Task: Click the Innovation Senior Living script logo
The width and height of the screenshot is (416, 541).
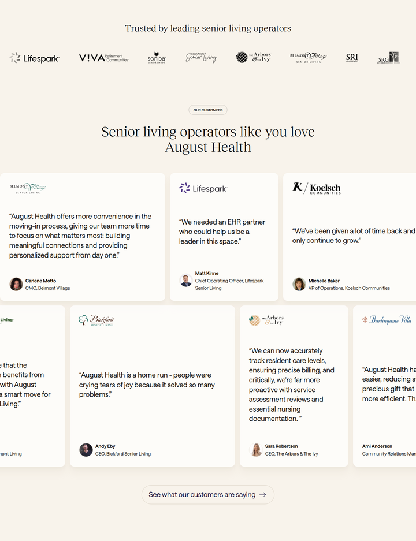Action: point(201,57)
